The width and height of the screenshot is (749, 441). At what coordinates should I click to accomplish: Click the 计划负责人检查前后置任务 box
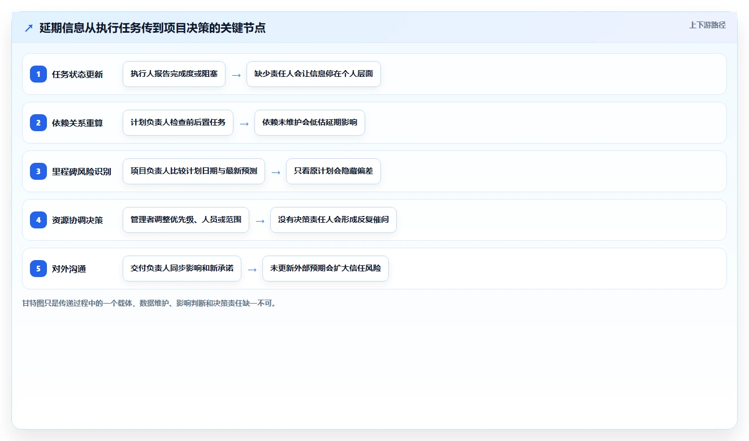[x=178, y=123]
